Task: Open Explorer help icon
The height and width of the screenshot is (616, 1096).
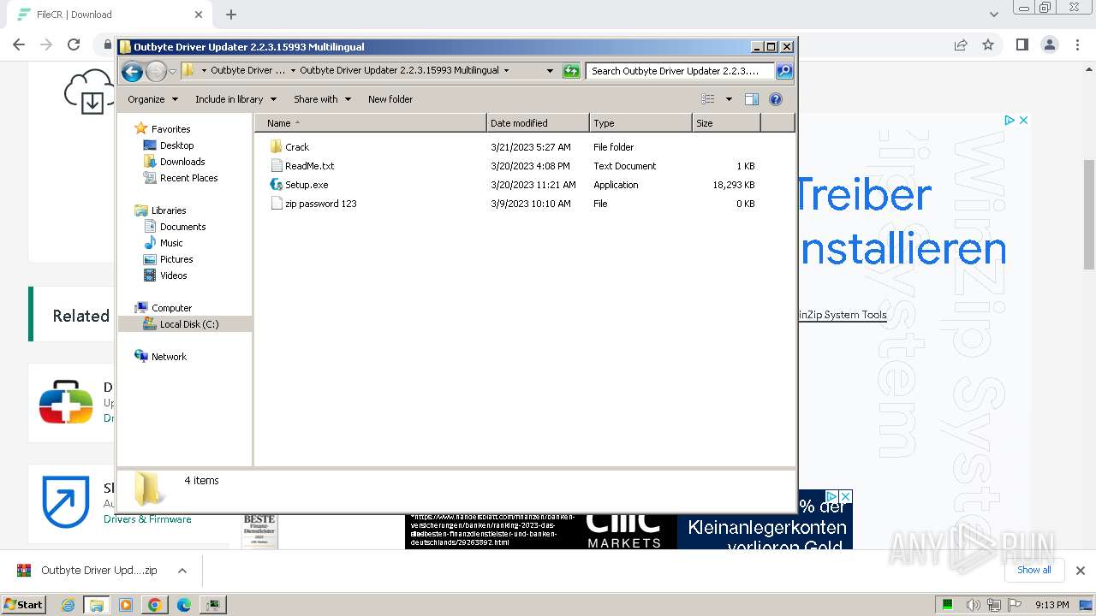Action: [776, 99]
